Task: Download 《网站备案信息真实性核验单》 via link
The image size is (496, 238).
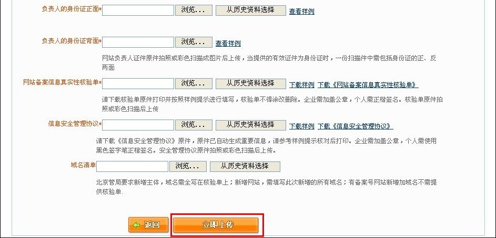Action: 368,84
